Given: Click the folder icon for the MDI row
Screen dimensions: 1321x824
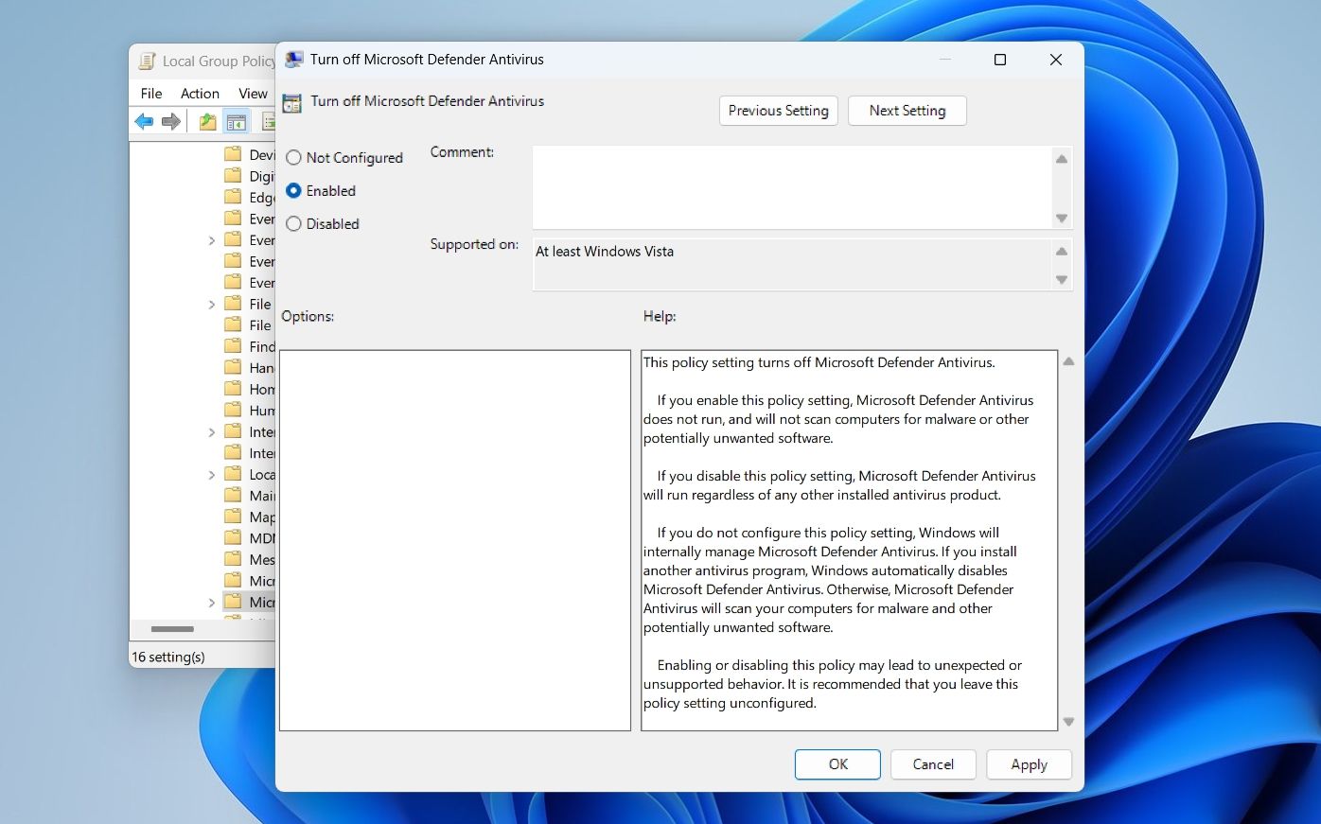Looking at the screenshot, I should (x=233, y=537).
